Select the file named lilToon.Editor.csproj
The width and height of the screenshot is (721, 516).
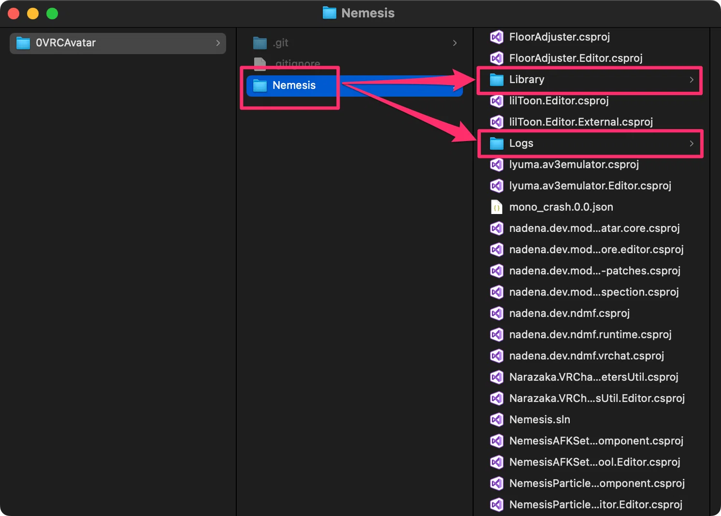coord(559,100)
